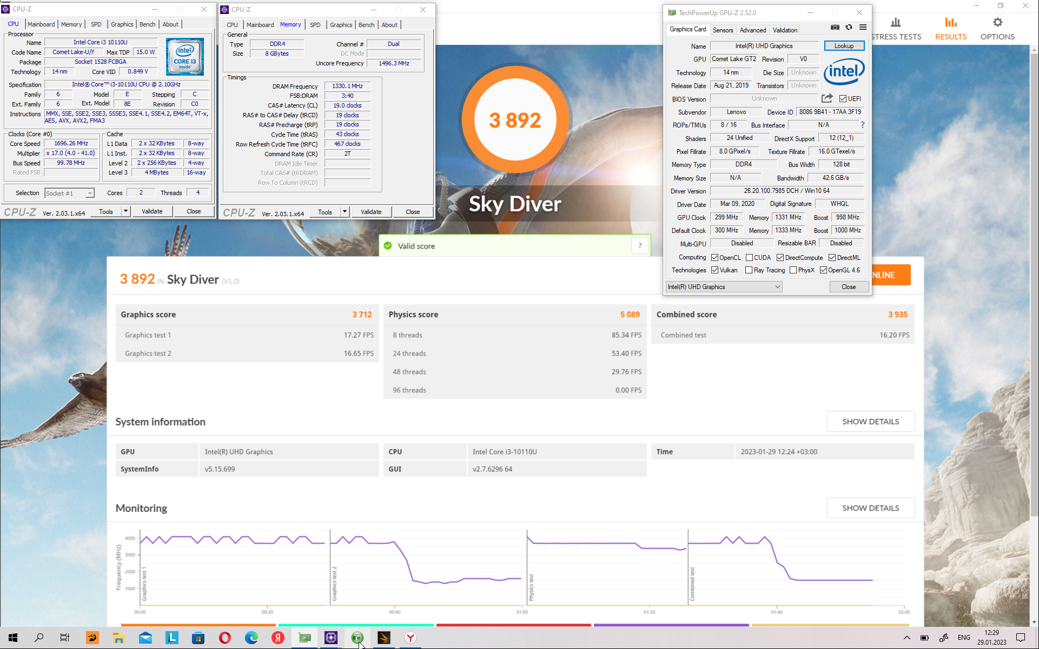This screenshot has height=649, width=1039.
Task: Launch Microsoft Edge from the taskbar
Action: pos(252,638)
